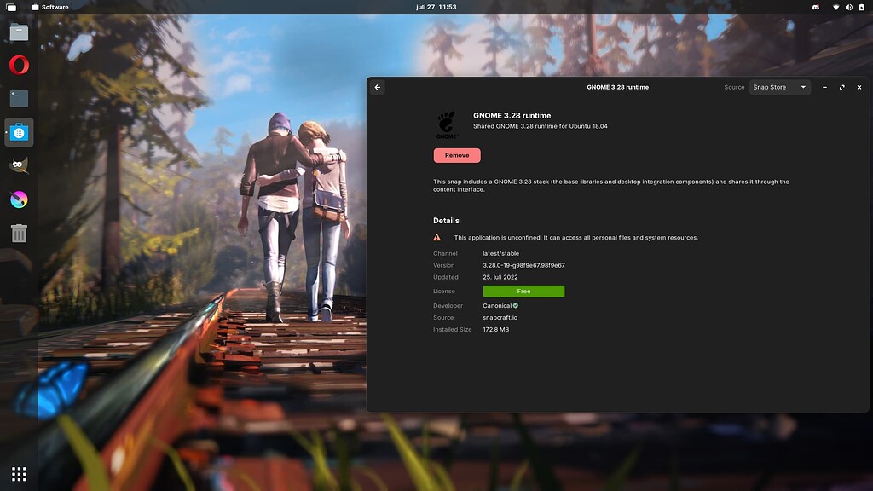Go back using the arrow in header
This screenshot has width=873, height=491.
coord(378,87)
